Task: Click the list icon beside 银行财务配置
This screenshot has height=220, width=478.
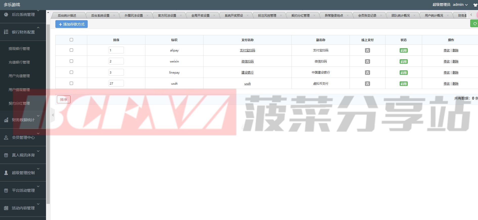Action: coord(6,32)
